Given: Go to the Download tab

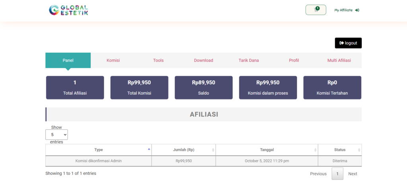Looking at the screenshot, I should pos(203,60).
